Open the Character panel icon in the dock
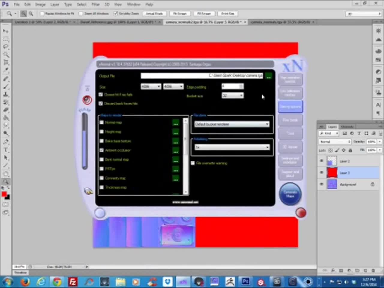This screenshot has height=288, width=384. click(x=378, y=105)
